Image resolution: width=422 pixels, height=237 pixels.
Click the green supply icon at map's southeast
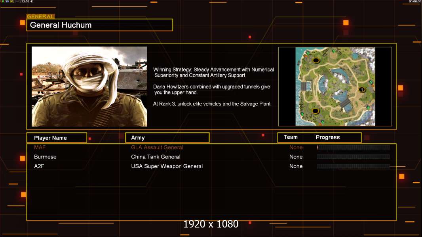point(368,107)
